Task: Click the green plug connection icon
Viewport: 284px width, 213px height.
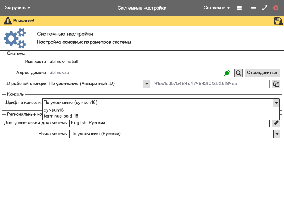Action: click(x=227, y=73)
